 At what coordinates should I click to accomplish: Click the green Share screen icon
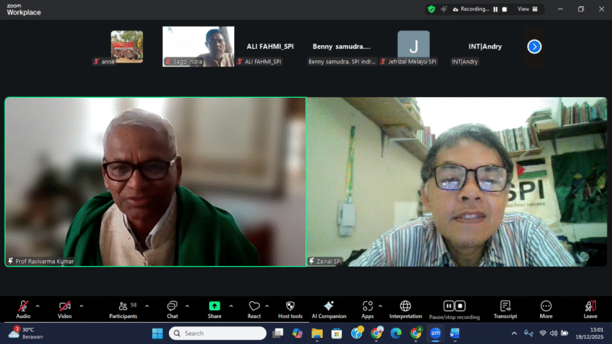point(214,307)
